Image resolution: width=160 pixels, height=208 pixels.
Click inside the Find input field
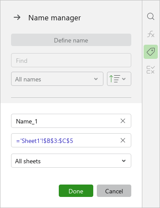coord(71,60)
